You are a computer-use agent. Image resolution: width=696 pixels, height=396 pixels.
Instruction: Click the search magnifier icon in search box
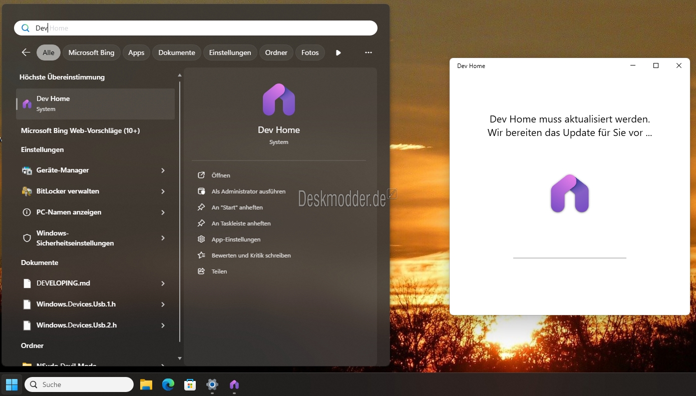(x=26, y=28)
